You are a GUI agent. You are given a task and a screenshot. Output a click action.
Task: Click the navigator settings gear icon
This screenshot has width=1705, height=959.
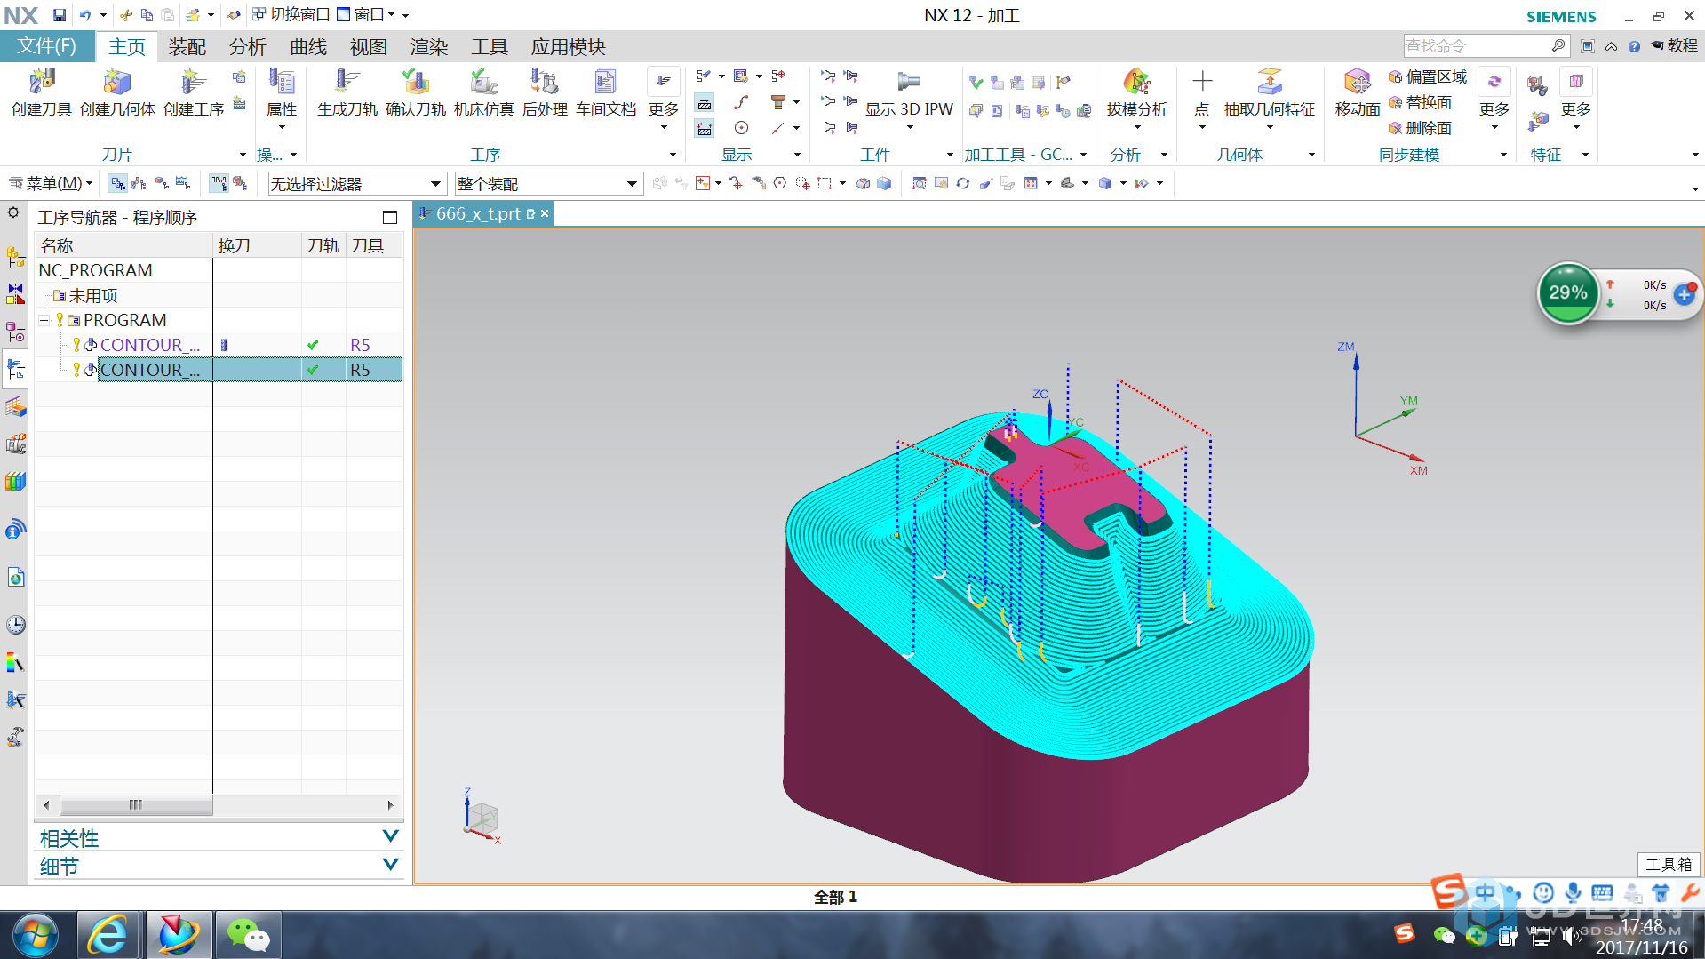click(13, 212)
